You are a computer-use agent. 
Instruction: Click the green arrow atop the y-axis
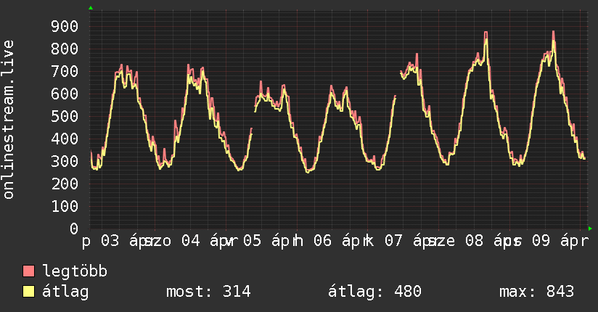pyautogui.click(x=91, y=8)
